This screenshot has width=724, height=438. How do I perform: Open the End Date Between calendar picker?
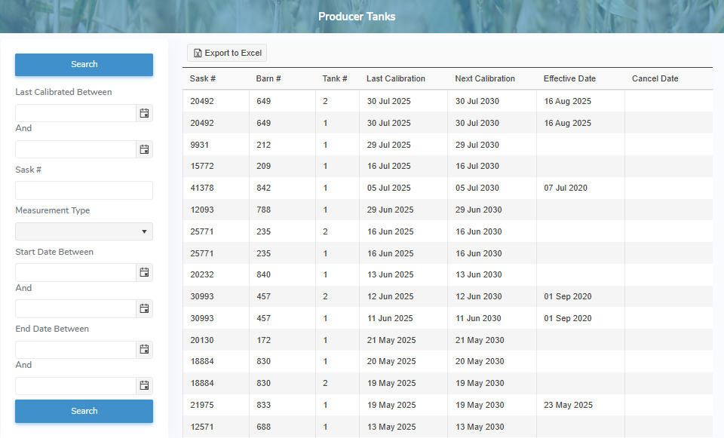point(144,349)
